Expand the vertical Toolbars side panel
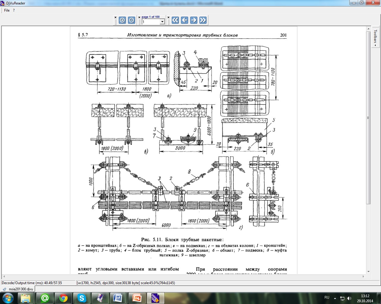Viewport: 381px width, 304px height. 375,38
